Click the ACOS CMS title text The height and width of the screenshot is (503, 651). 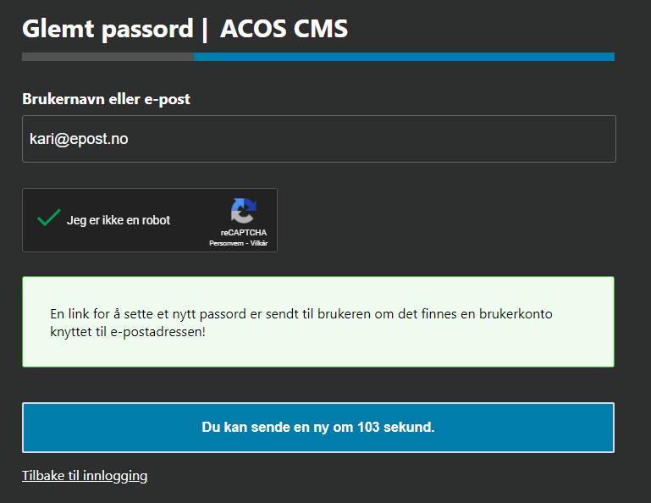[284, 29]
